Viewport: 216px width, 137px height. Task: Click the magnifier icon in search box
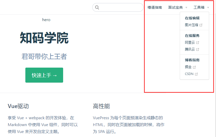97,7
